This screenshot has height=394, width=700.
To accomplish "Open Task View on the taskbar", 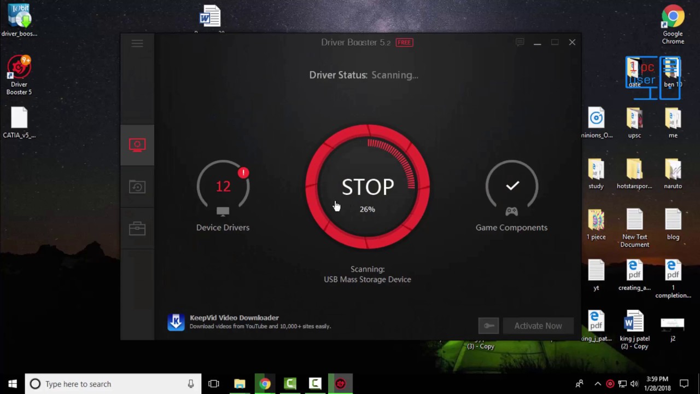I will pyautogui.click(x=214, y=384).
